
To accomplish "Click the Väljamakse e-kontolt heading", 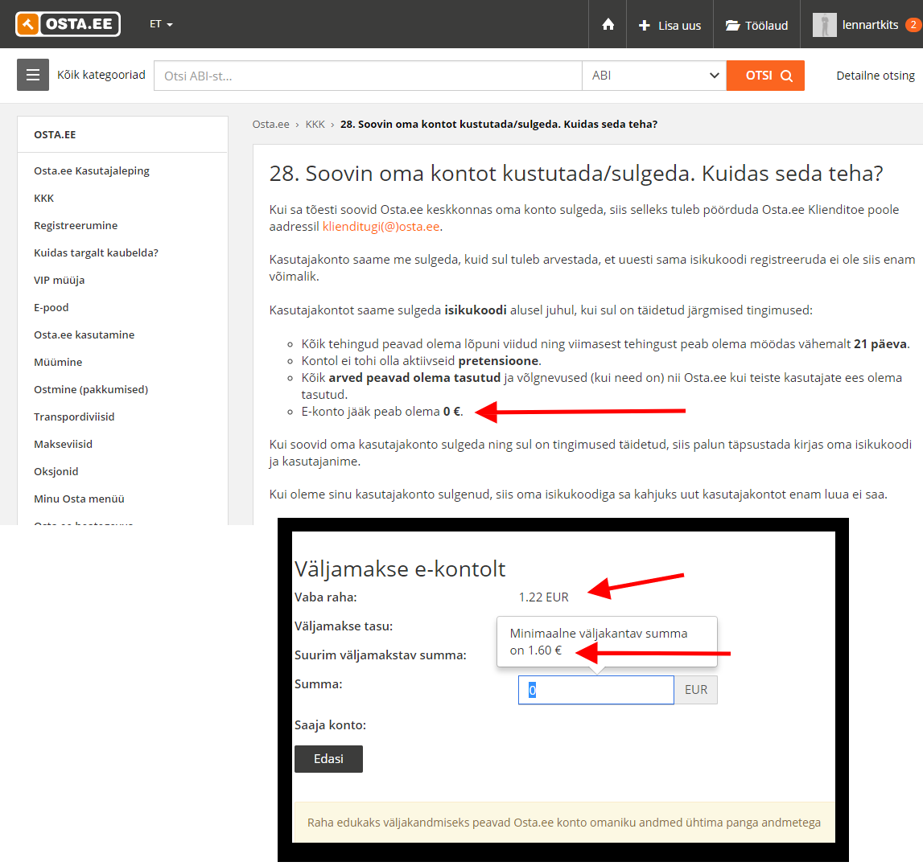I will [x=400, y=569].
